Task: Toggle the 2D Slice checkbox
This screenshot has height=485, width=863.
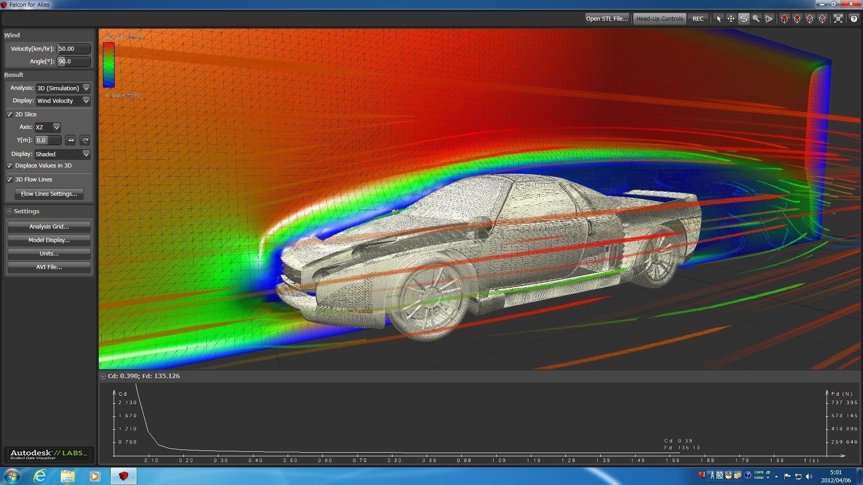Action: pos(9,115)
